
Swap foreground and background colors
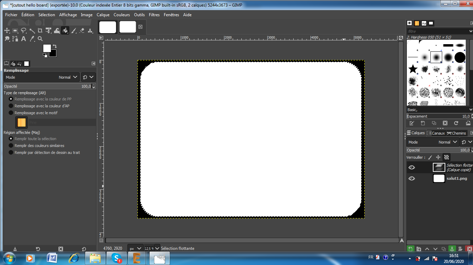(x=54, y=46)
